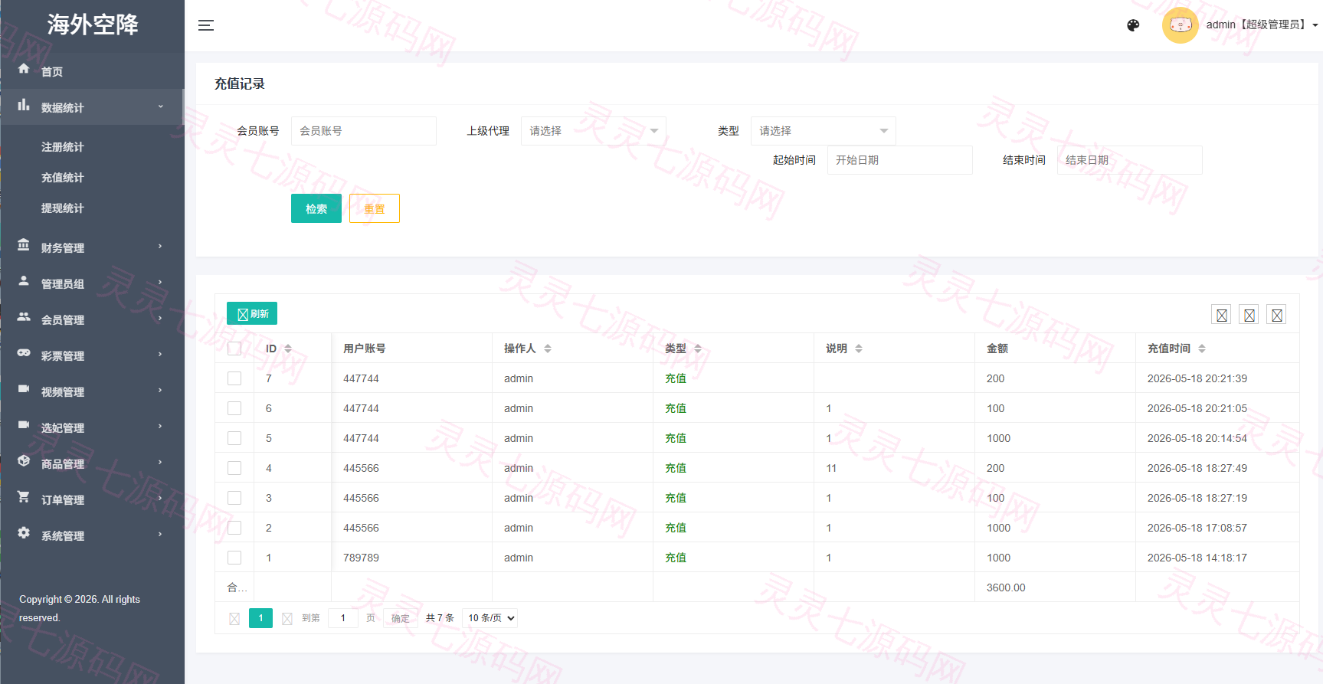Expand the 选妃管理 sidebar chevron
Image resolution: width=1323 pixels, height=684 pixels.
click(160, 426)
